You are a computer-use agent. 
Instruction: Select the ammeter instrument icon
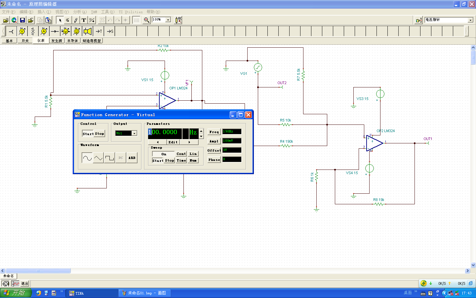(44, 31)
